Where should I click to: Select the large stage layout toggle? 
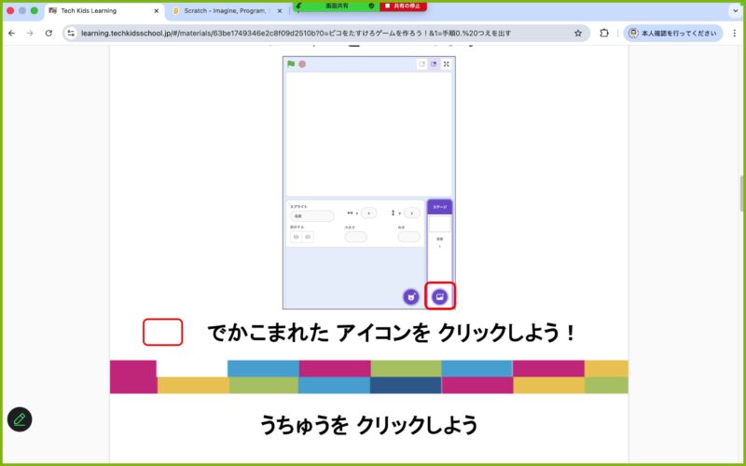(x=434, y=64)
